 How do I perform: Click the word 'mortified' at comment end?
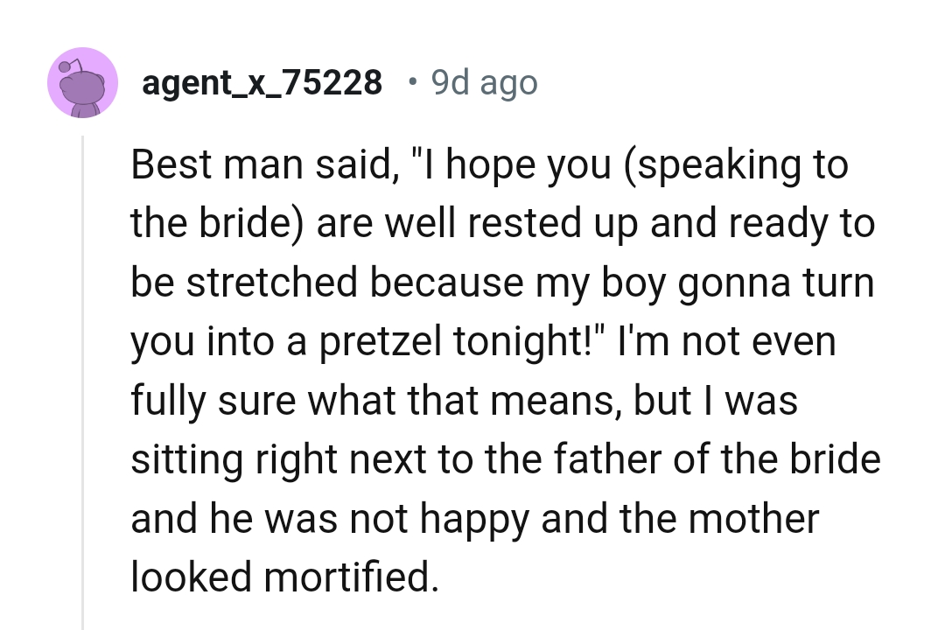coord(354,577)
